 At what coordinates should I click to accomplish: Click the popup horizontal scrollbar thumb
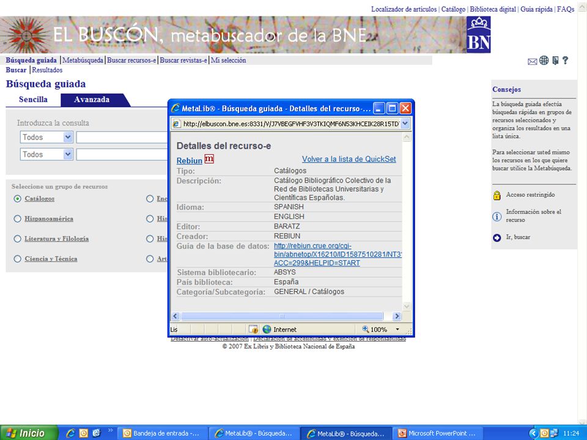(x=282, y=316)
